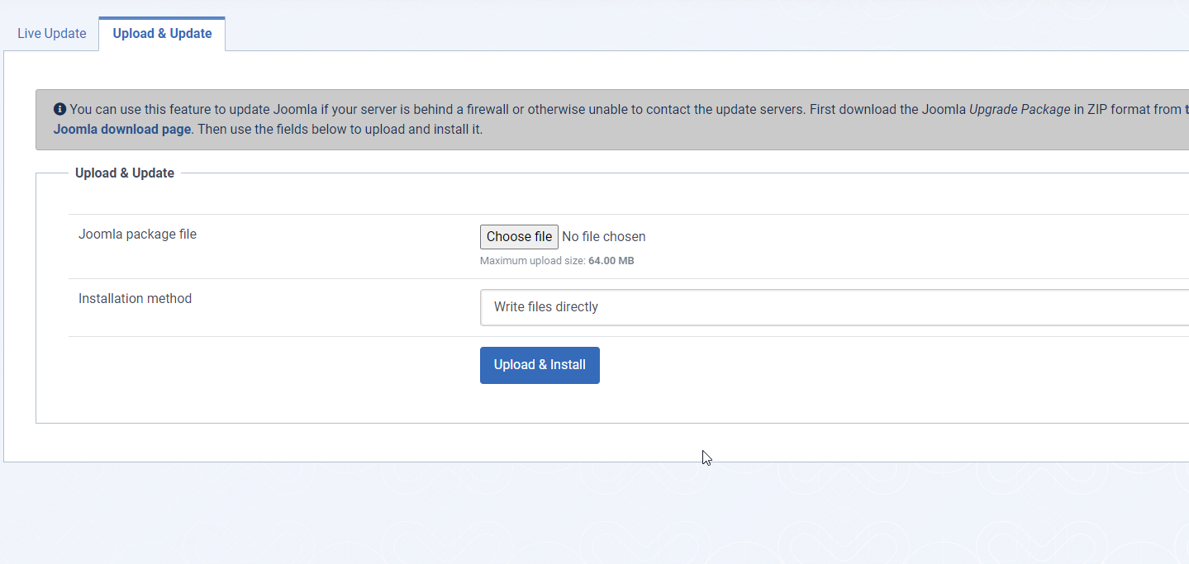Click 'update servers' in the info message

(759, 109)
